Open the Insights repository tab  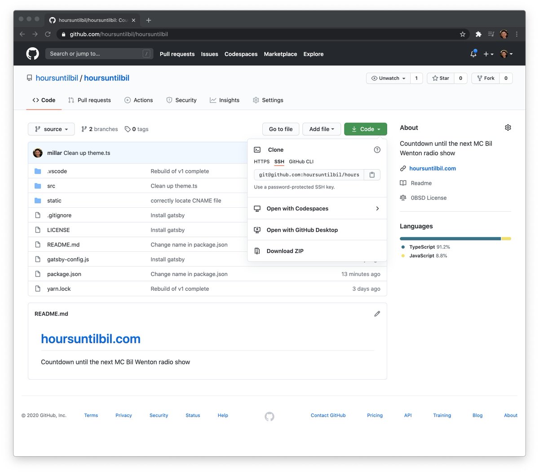pos(225,100)
